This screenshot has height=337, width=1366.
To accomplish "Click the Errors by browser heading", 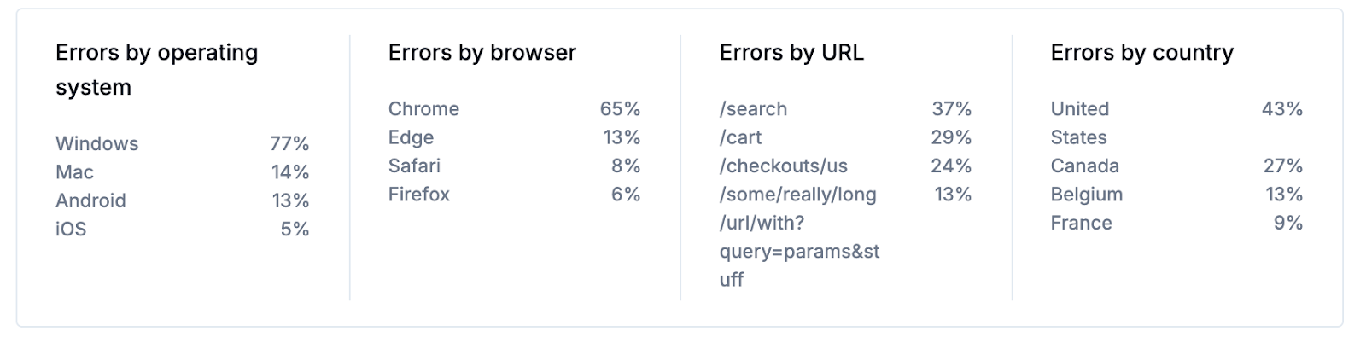I will (482, 53).
